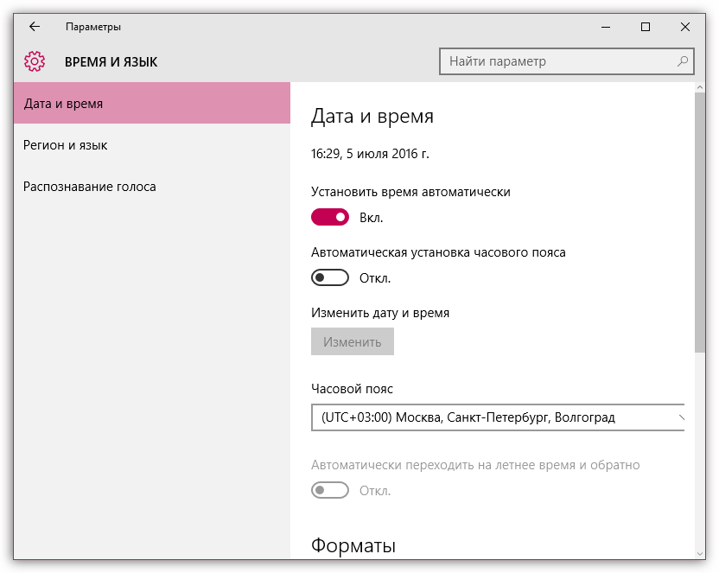The image size is (719, 573).
Task: Close the Параметры window
Action: 685,27
